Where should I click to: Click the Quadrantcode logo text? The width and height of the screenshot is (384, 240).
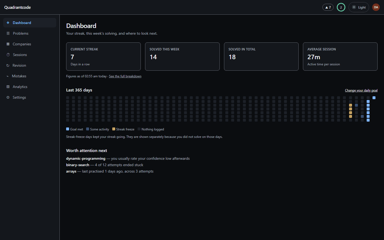pyautogui.click(x=18, y=7)
